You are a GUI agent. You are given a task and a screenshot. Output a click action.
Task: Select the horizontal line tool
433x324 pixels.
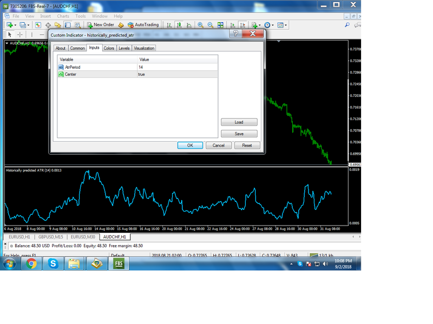tap(42, 35)
